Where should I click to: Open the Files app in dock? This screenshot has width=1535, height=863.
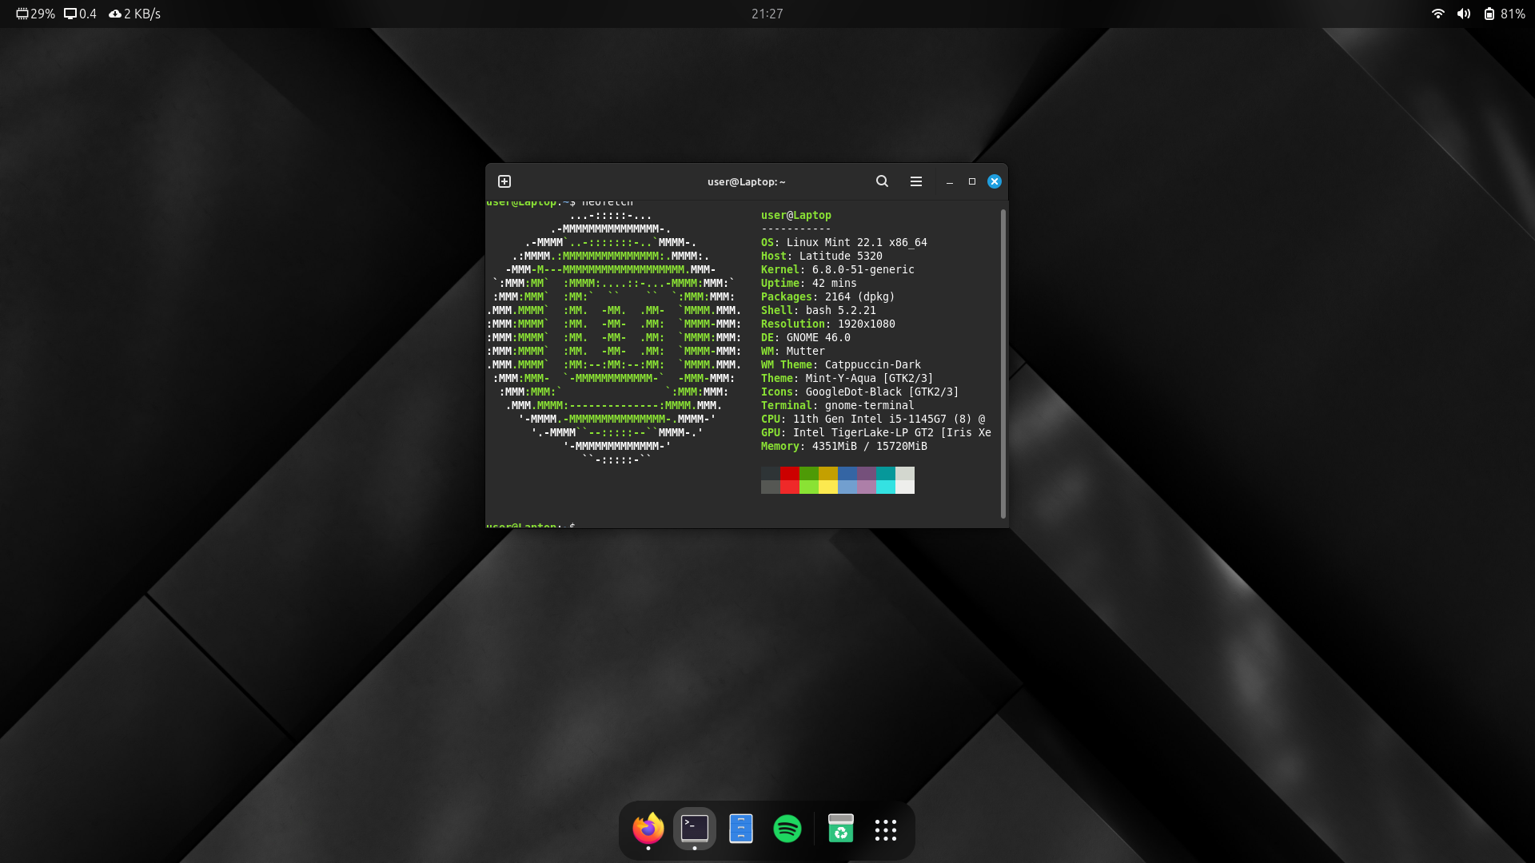[x=741, y=829]
